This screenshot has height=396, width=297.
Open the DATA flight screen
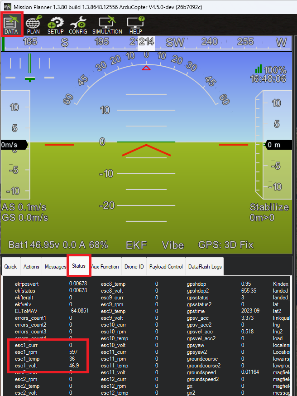[x=11, y=24]
